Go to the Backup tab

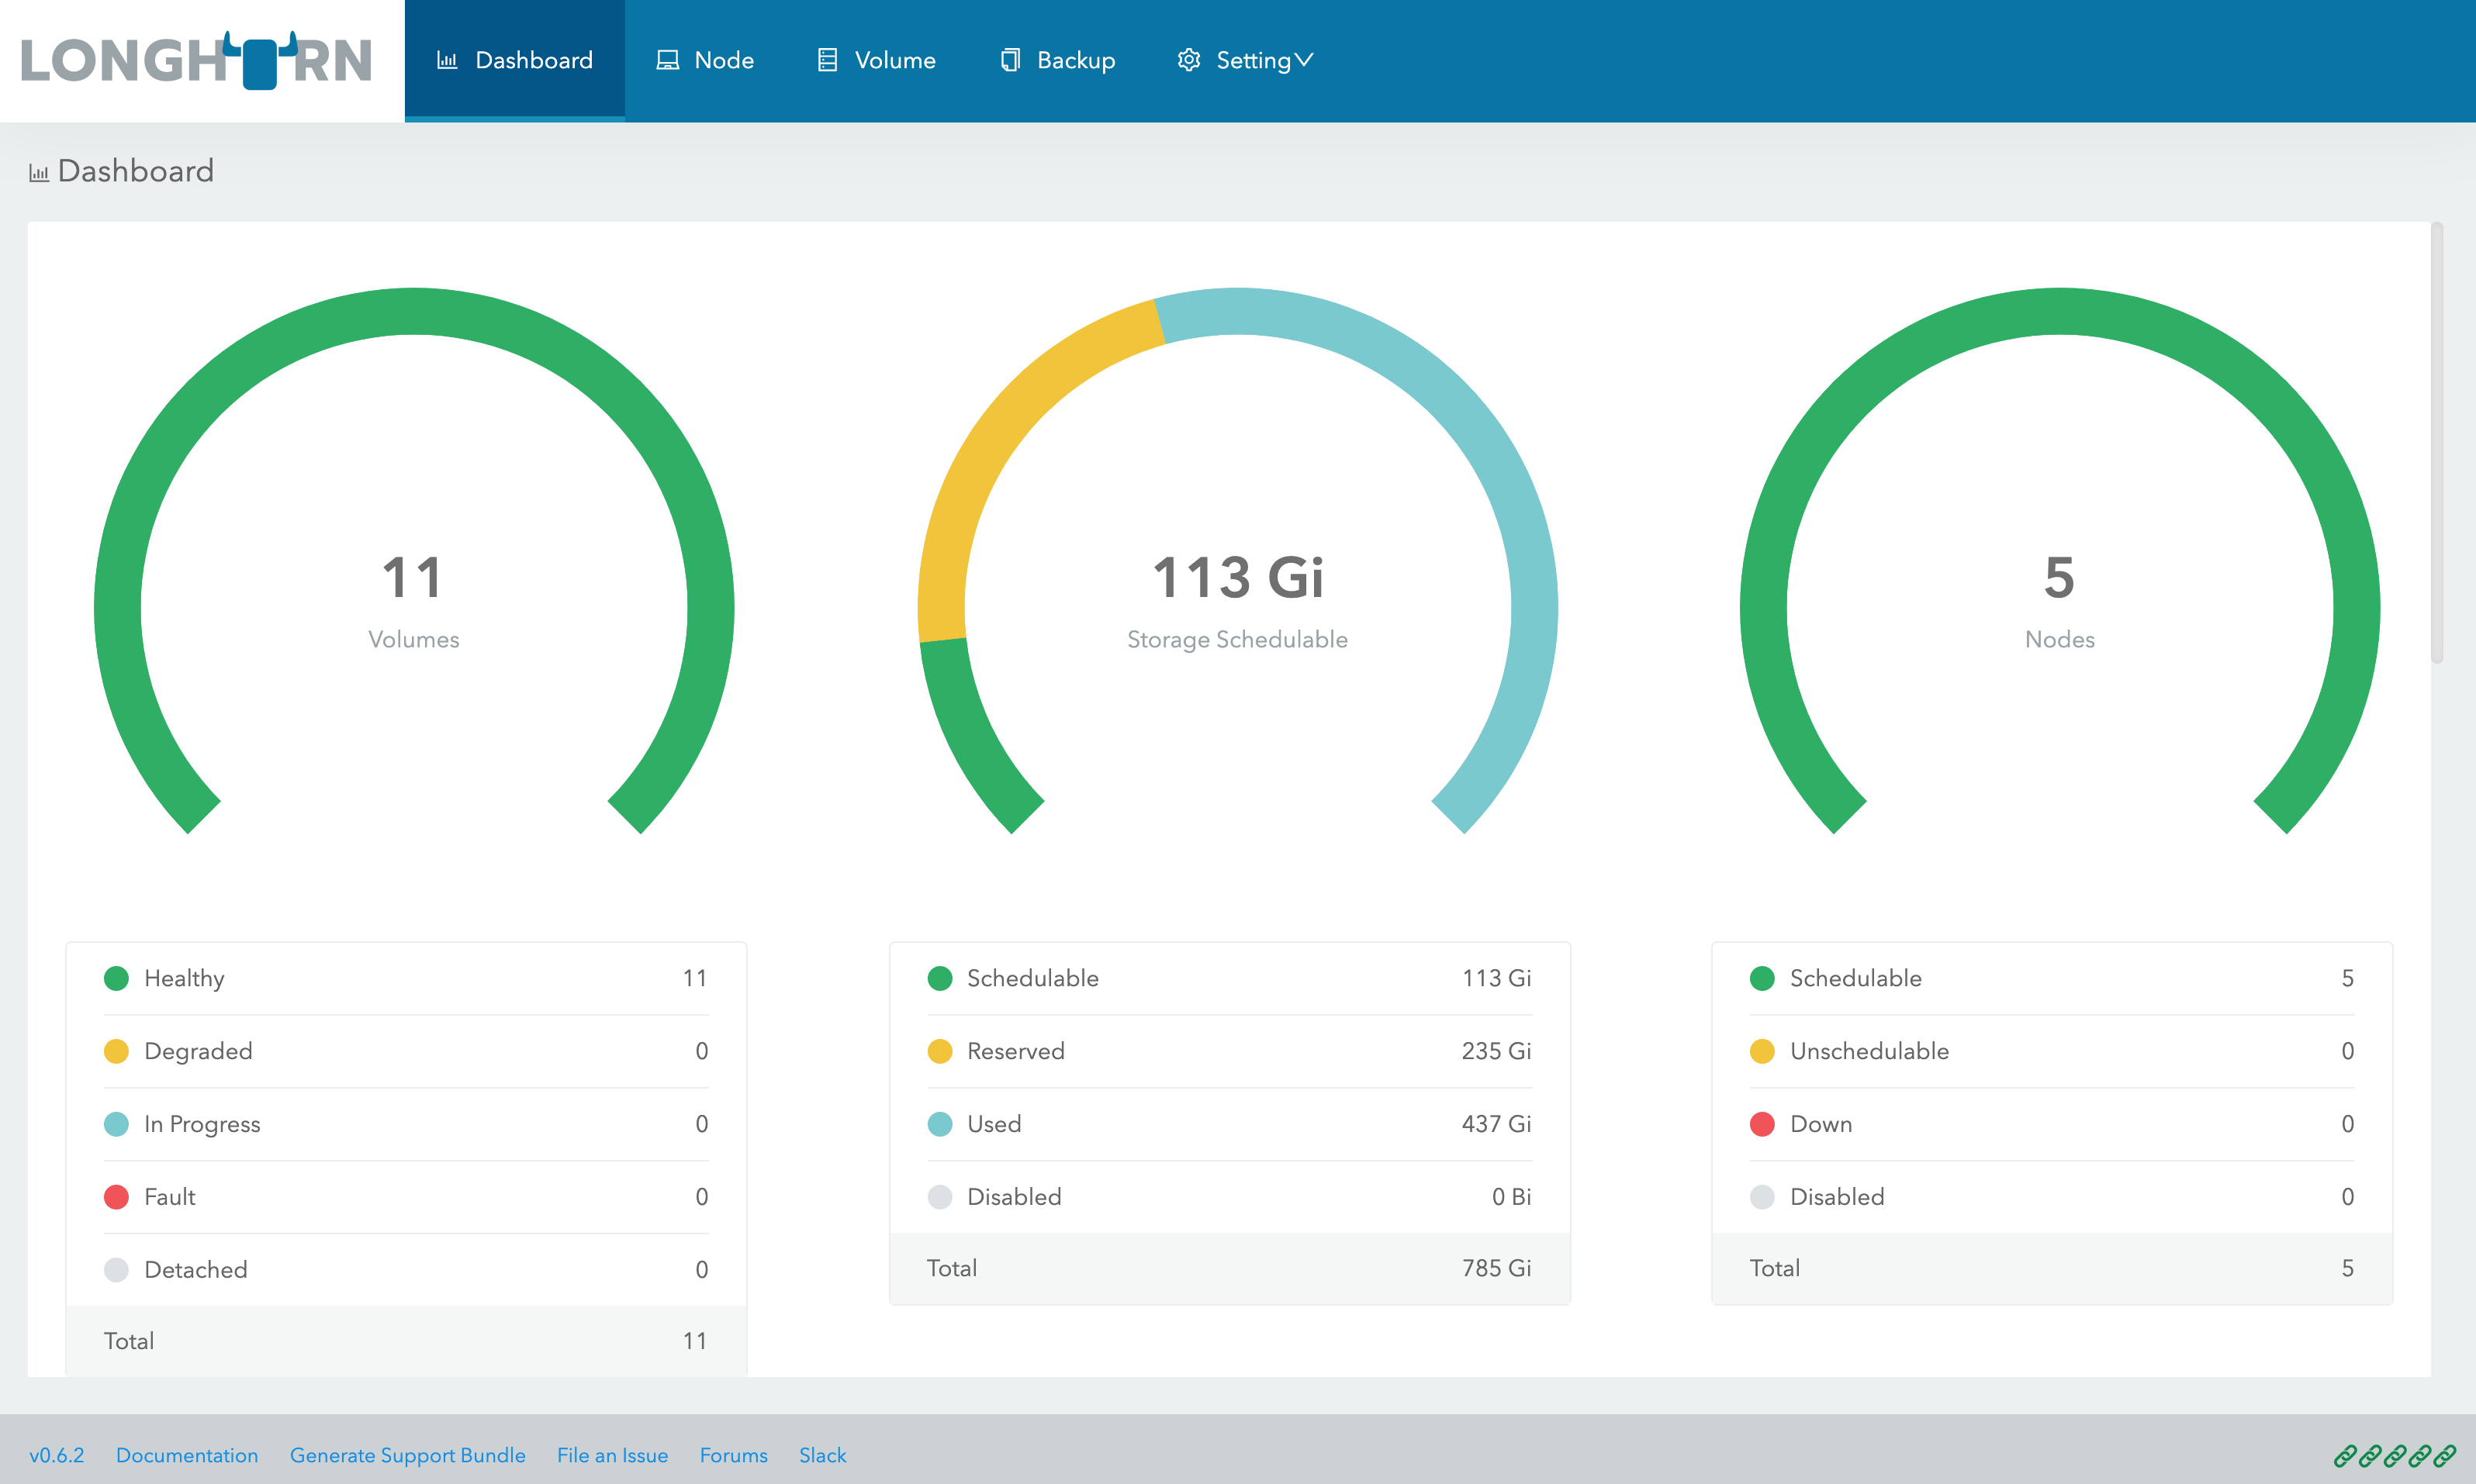[1075, 60]
